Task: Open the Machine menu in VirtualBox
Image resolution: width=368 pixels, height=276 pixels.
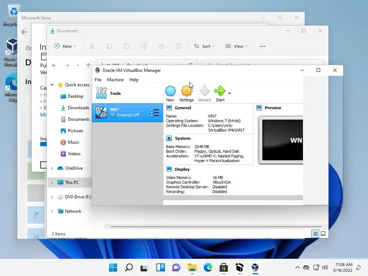Action: [x=115, y=79]
